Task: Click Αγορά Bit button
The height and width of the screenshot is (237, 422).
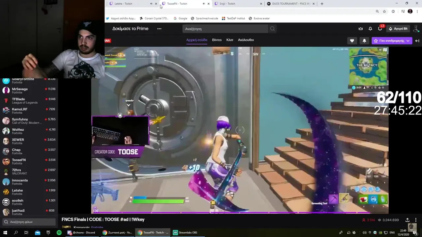Action: point(398,29)
